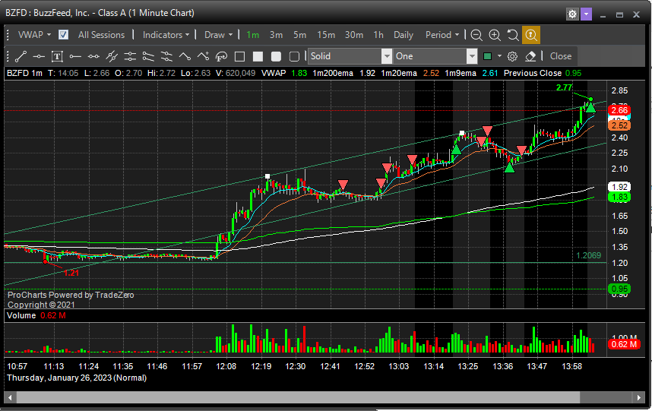Select the polyline drawing tool

tap(185, 56)
